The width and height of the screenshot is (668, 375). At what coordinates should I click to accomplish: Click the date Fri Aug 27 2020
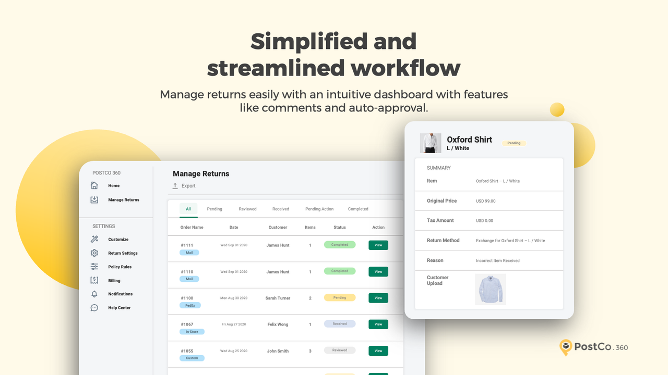click(x=234, y=324)
